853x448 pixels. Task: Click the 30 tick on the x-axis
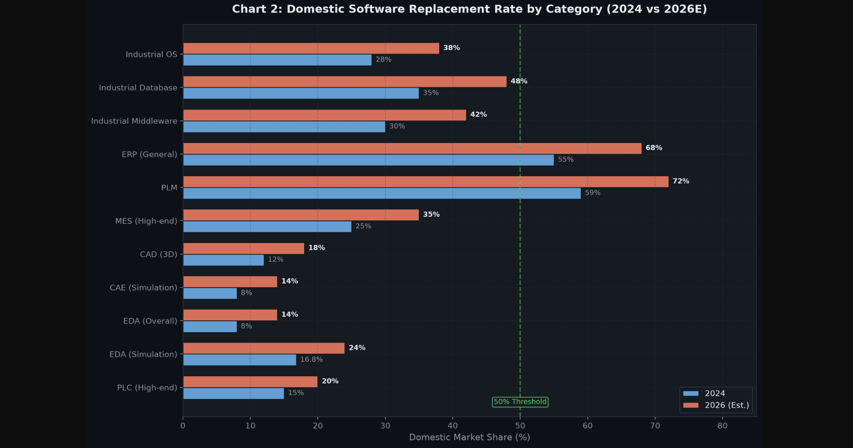pos(385,426)
